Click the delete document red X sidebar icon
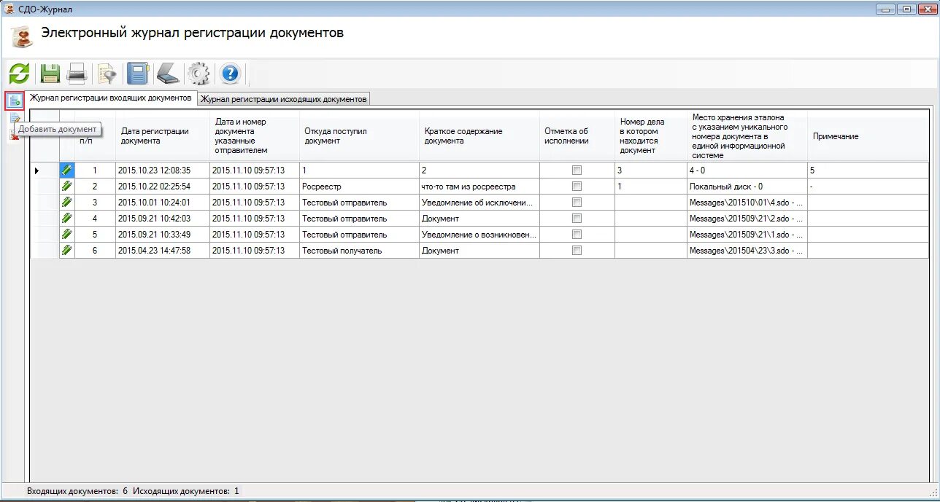This screenshot has width=940, height=502. [x=15, y=136]
